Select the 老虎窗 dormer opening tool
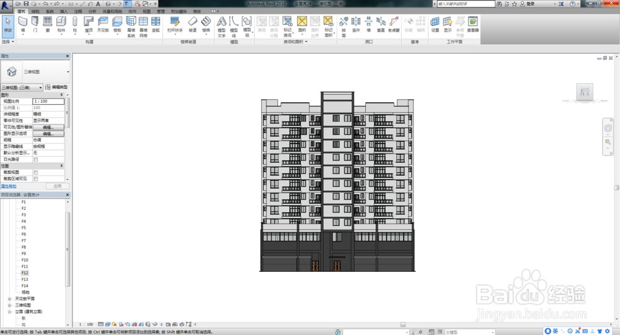 pyautogui.click(x=394, y=25)
